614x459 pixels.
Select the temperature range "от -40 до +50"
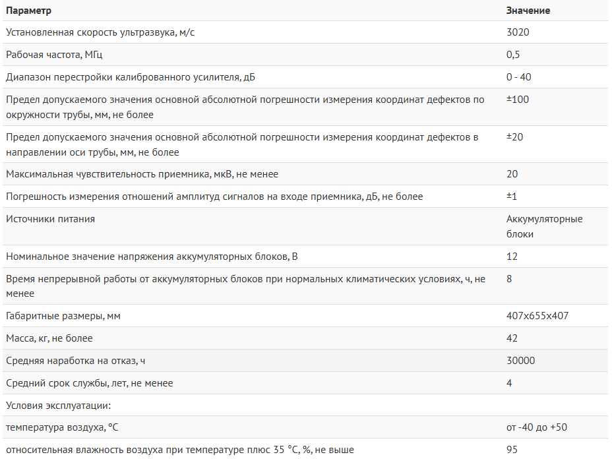pos(536,427)
